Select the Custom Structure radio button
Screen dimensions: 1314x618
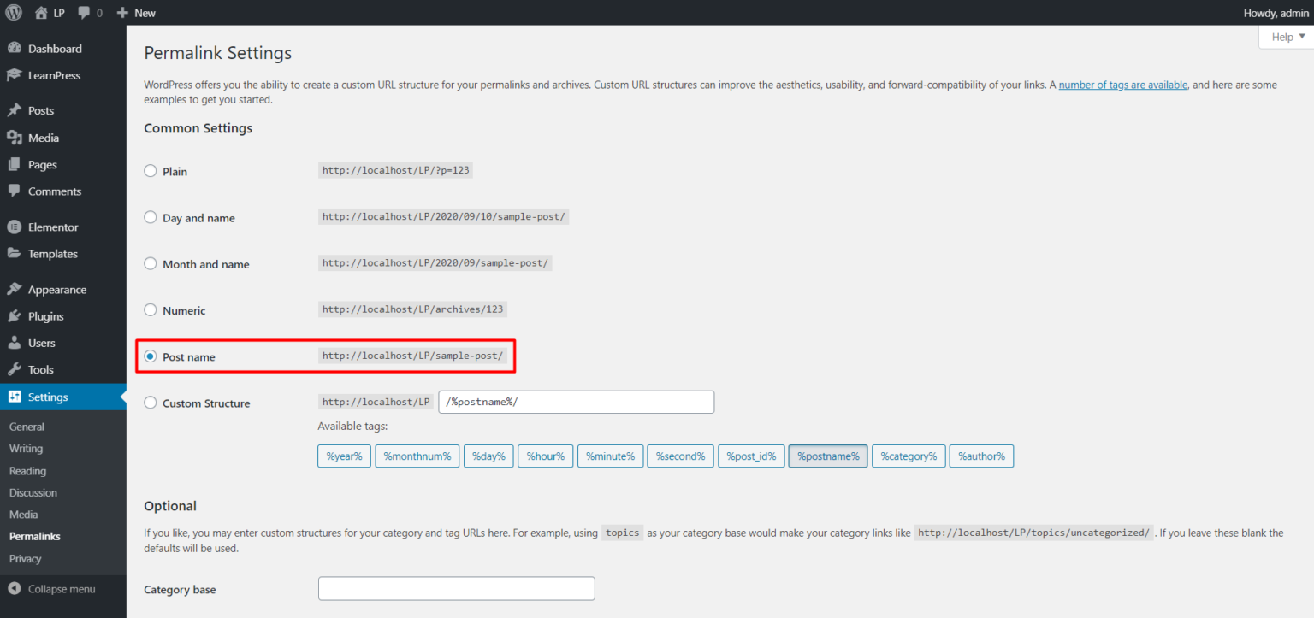(151, 403)
